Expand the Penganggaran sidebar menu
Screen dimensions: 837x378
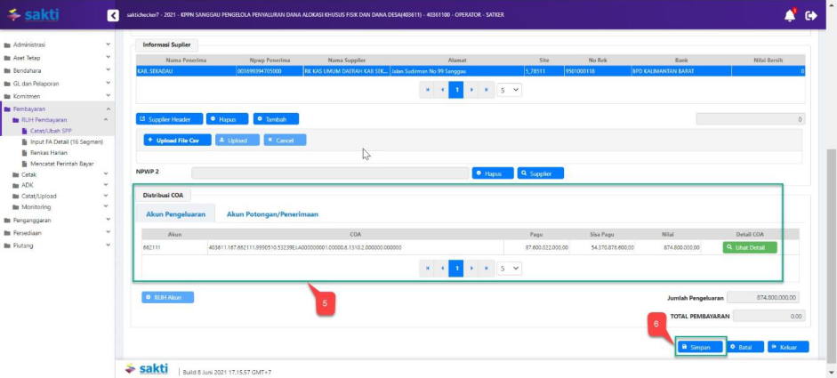point(57,219)
